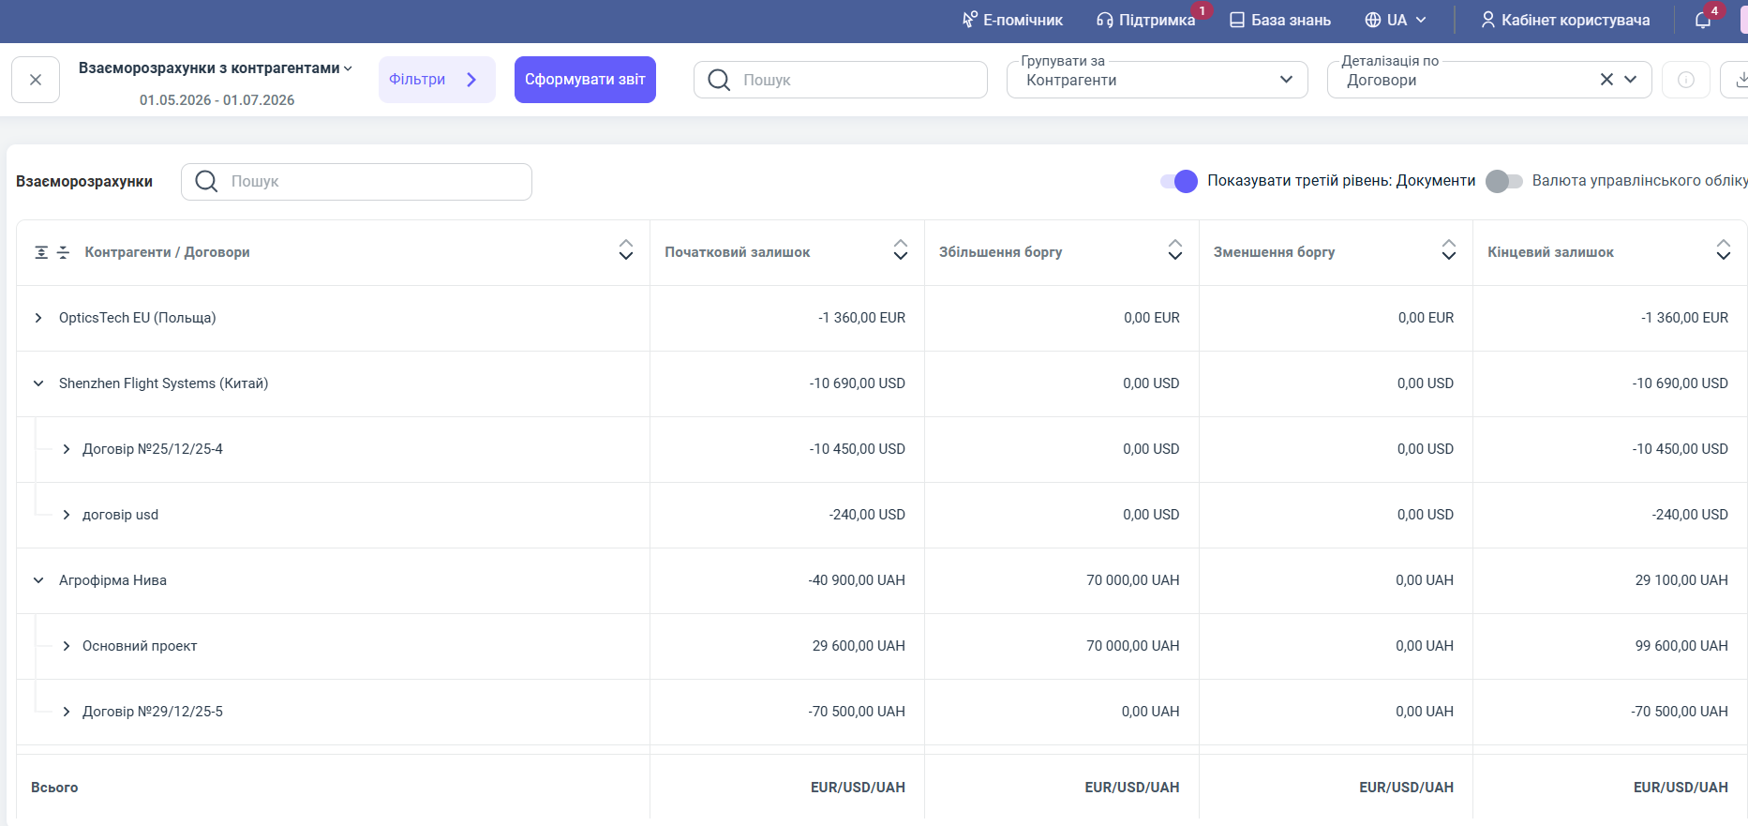Collapse Shenzhen Flight Systems row
The height and width of the screenshot is (826, 1748).
(x=38, y=383)
